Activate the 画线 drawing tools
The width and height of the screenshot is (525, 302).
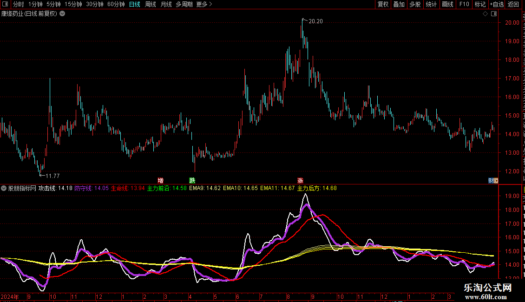(447, 4)
